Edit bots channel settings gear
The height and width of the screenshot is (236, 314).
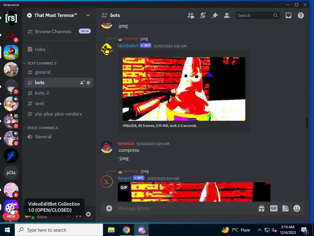pos(88,82)
